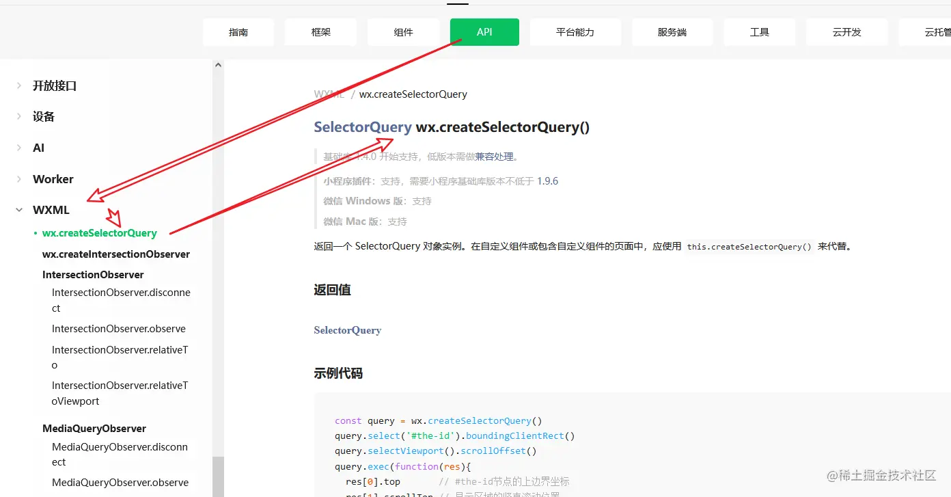Switch to the 指南 tab
The width and height of the screenshot is (951, 497).
(238, 31)
